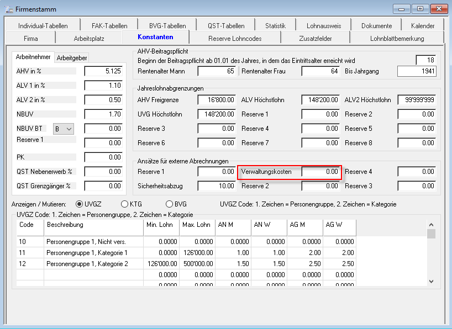Select row 'Personengruppe 1, Kategorie 1'
This screenshot has height=329, width=452.
coord(186,253)
